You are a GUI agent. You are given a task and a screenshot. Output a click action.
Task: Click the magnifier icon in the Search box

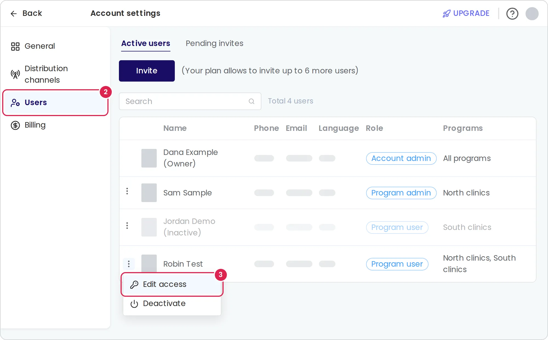coord(251,101)
